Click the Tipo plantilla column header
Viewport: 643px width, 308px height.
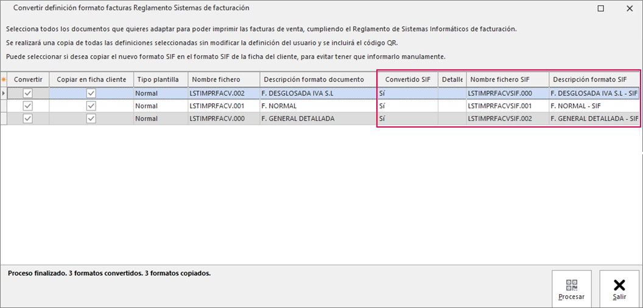(x=161, y=80)
